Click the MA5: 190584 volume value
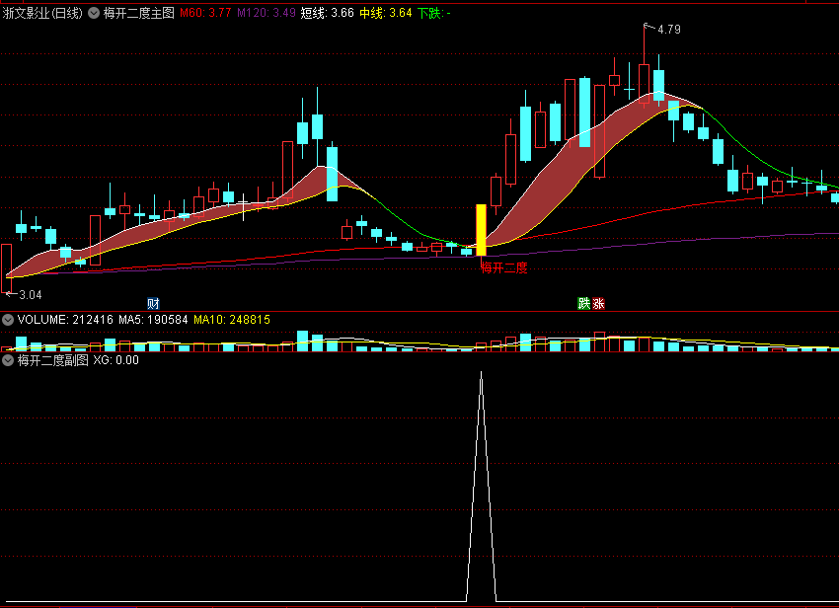Screen dimensions: 839x608 [x=153, y=320]
